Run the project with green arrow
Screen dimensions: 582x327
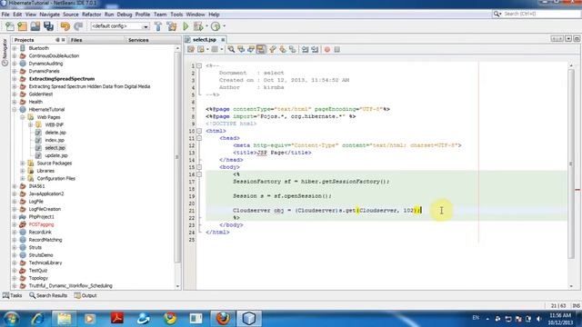tap(186, 26)
